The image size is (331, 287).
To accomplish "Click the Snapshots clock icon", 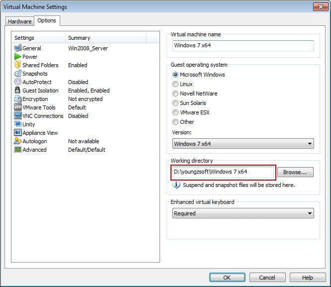I will (18, 73).
